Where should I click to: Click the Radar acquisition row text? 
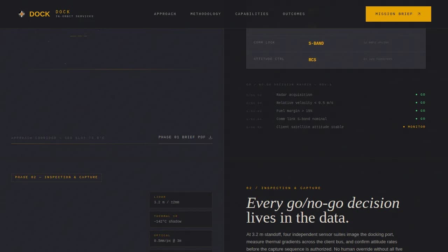[294, 95]
